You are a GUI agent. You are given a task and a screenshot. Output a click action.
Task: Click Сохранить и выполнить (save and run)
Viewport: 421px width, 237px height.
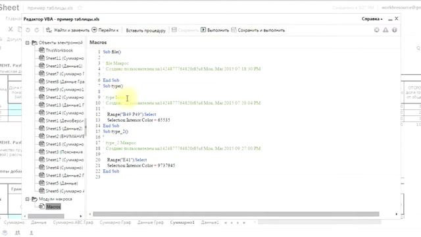point(258,30)
